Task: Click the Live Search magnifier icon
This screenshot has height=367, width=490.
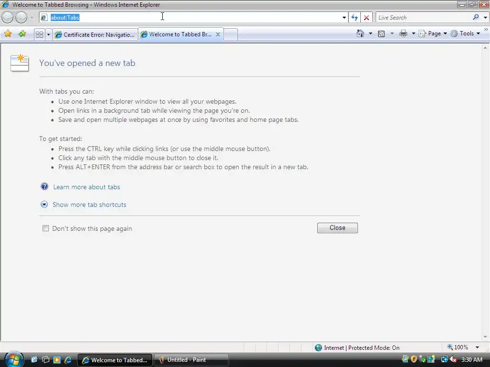Action: [476, 17]
